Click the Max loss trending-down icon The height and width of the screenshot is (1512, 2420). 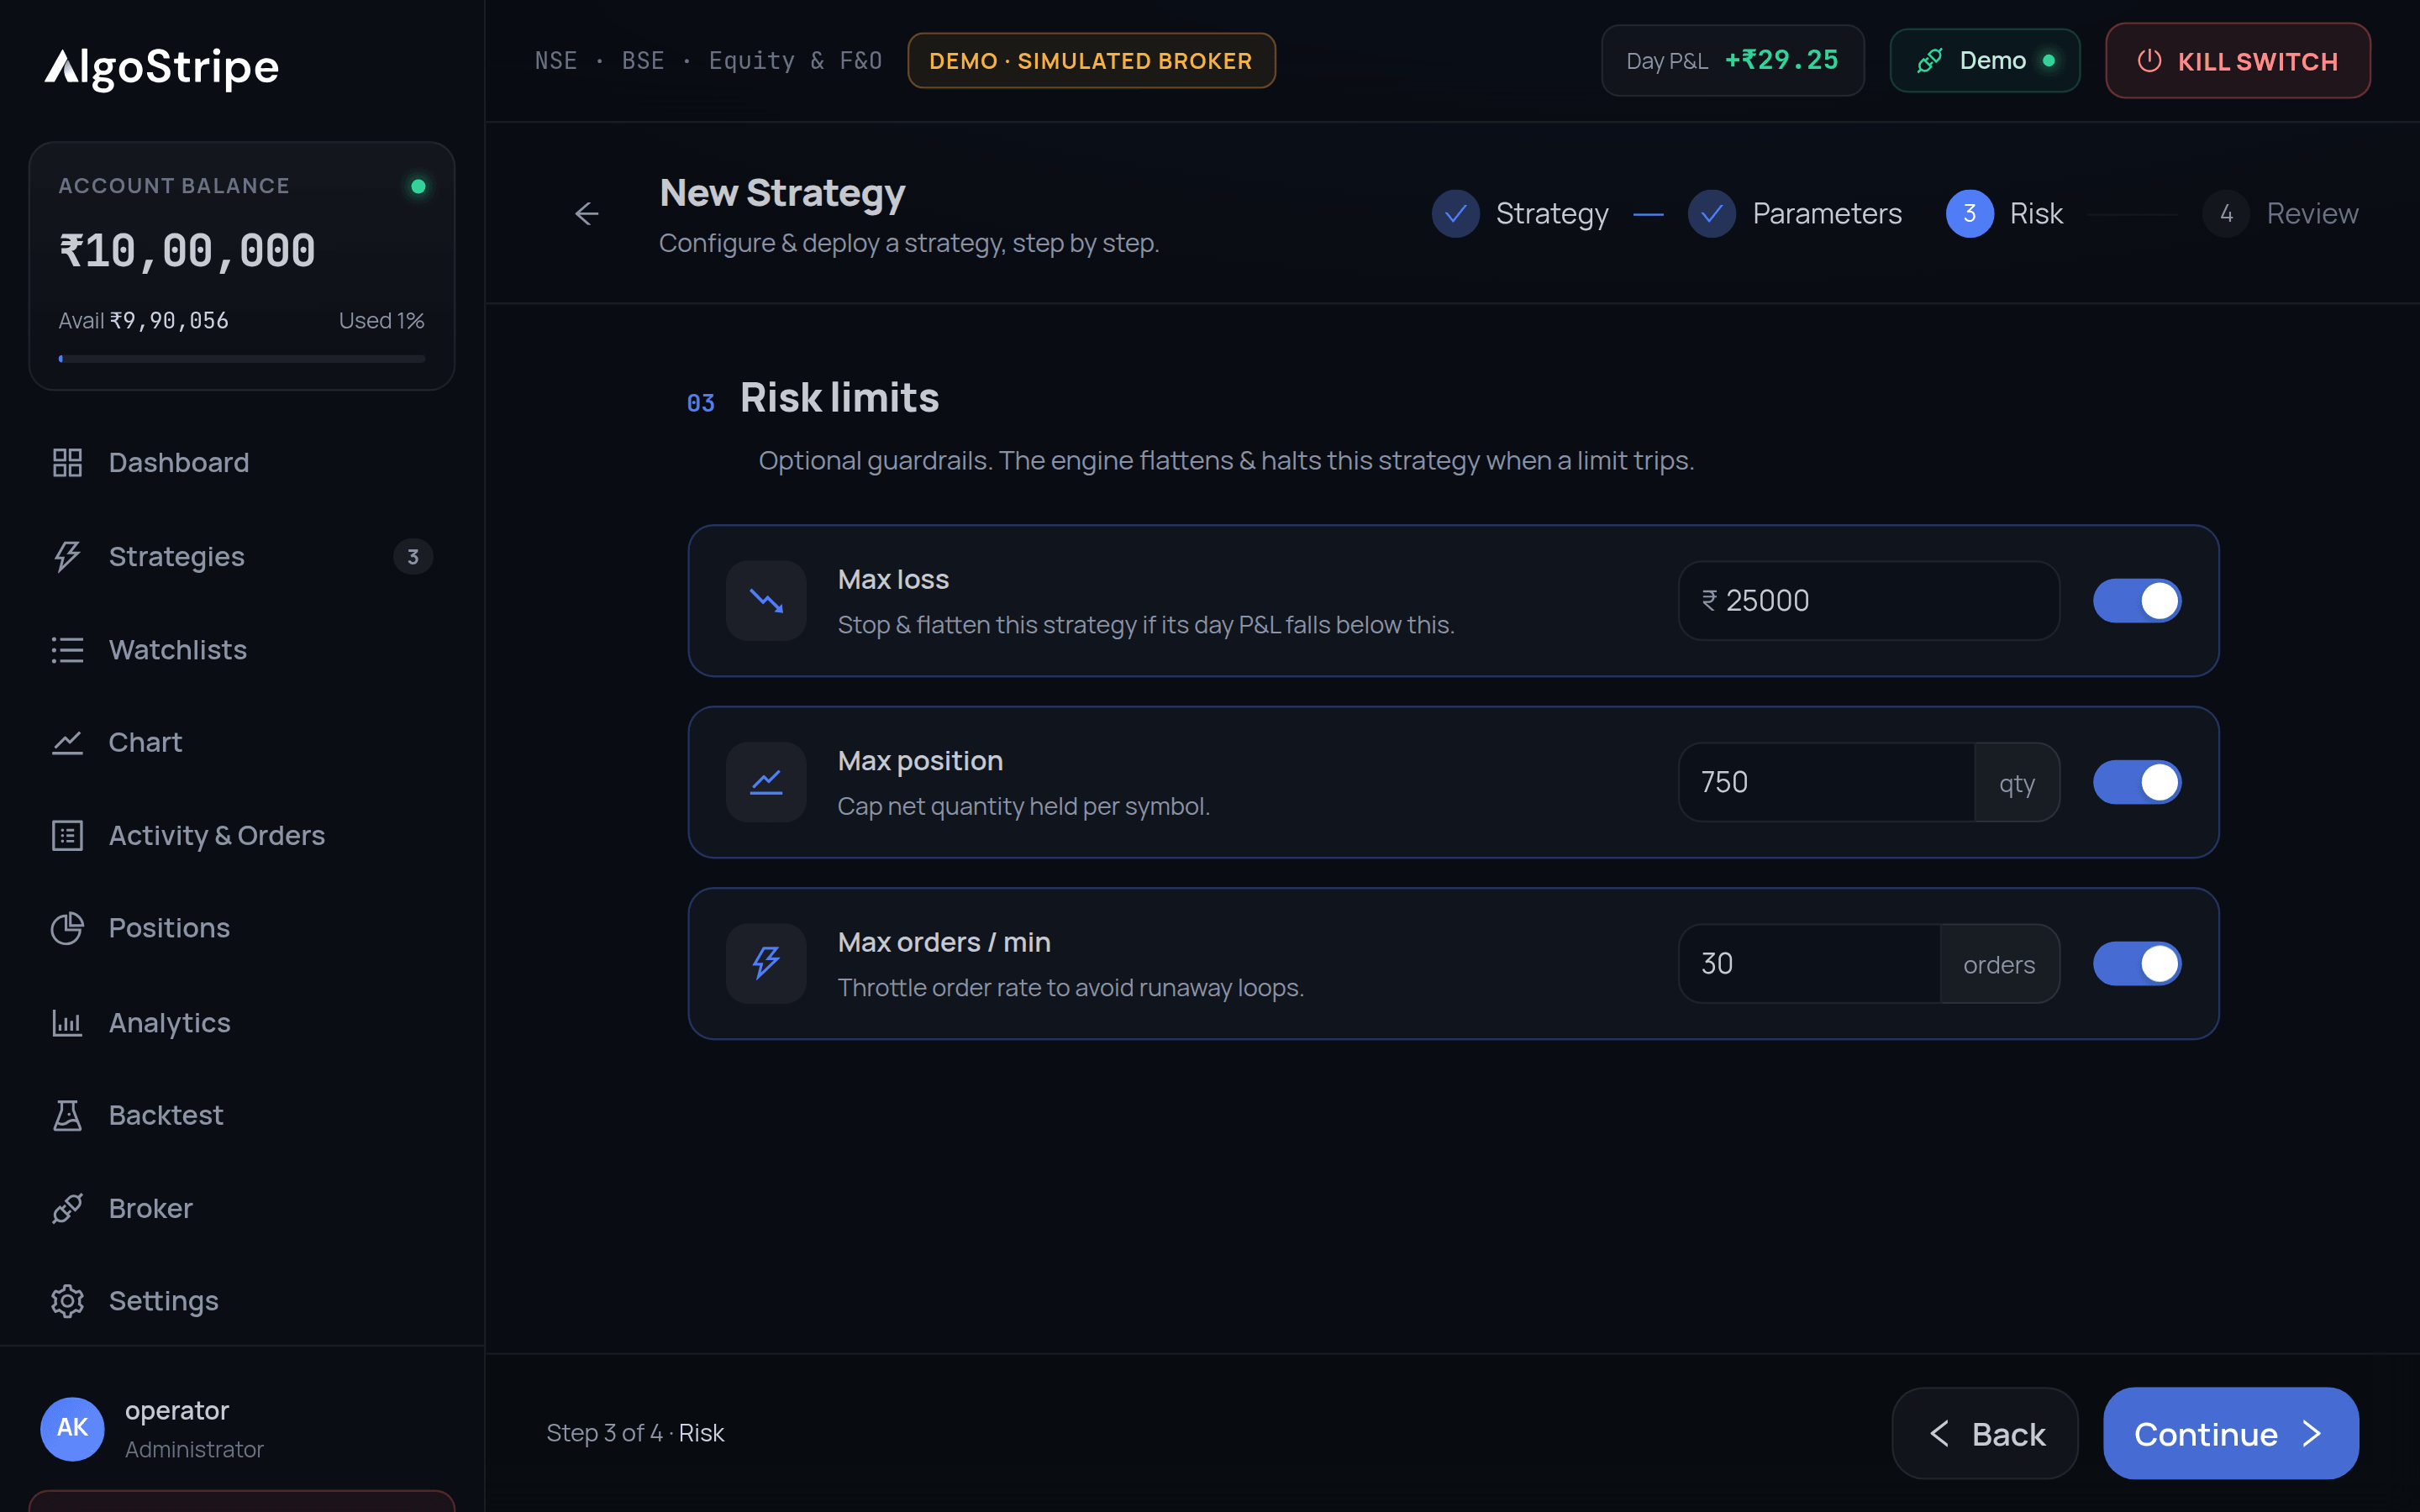766,600
